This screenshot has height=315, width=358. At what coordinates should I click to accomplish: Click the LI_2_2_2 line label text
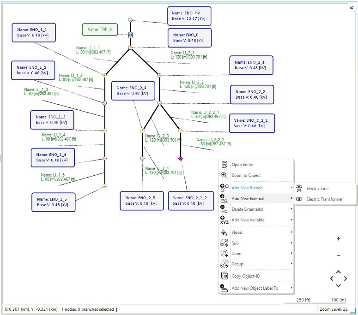(213, 142)
